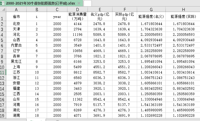Select the cell containing 辽宁

16,51
